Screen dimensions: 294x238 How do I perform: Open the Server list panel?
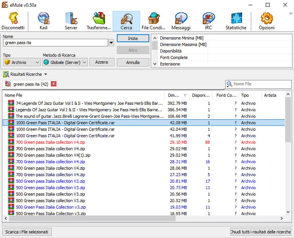(71, 21)
